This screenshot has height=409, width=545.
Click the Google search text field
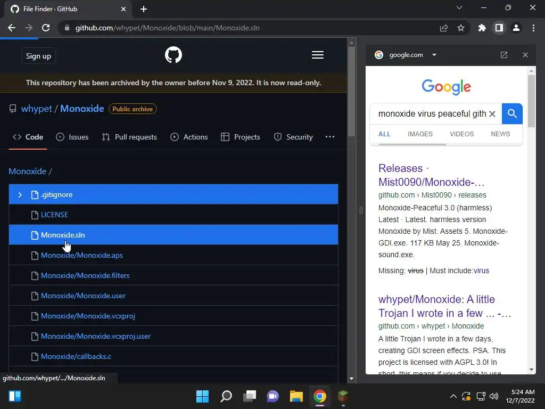tap(432, 114)
